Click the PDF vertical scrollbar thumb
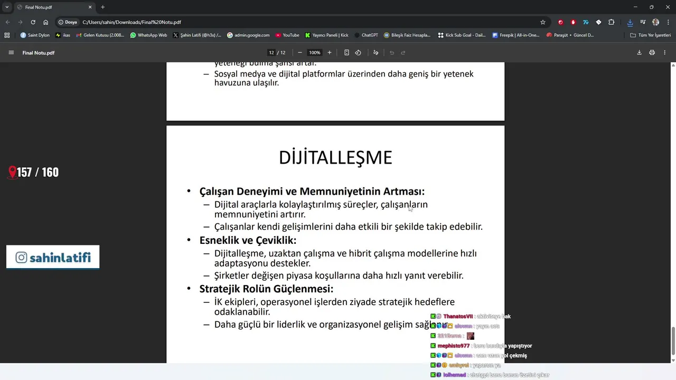Screen dimensions: 676x380 673,341
